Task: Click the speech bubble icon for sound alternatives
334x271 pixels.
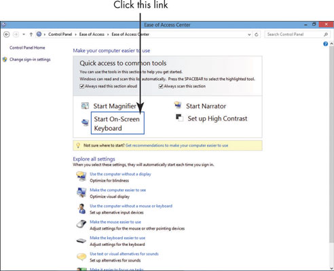Action: [81, 257]
